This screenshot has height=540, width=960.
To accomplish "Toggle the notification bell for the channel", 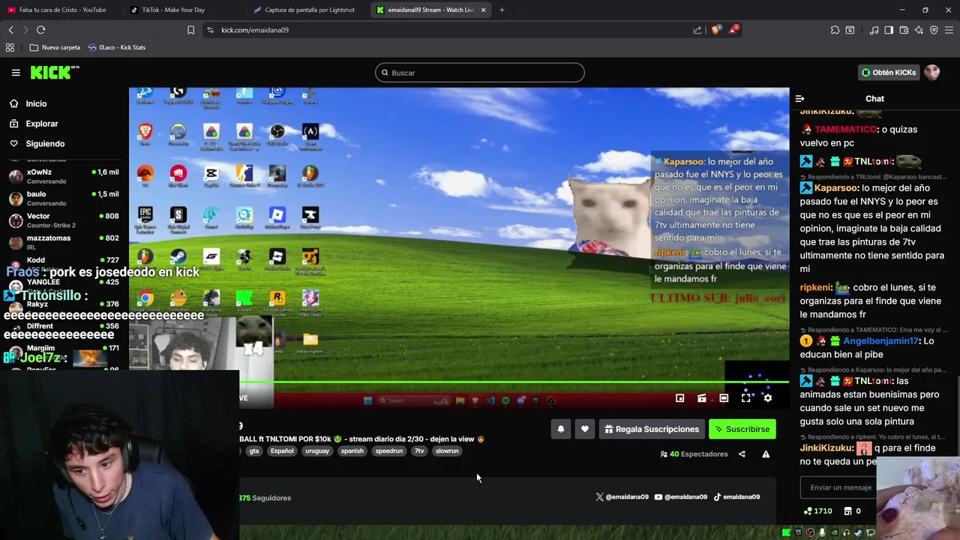I will (x=560, y=429).
